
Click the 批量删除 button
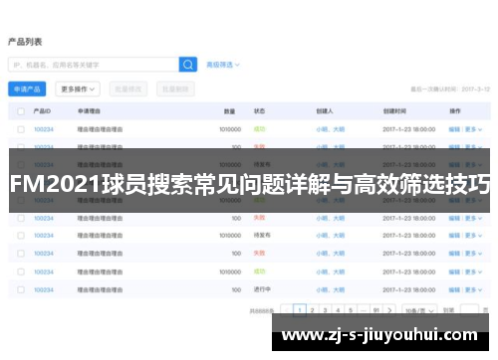tap(175, 89)
